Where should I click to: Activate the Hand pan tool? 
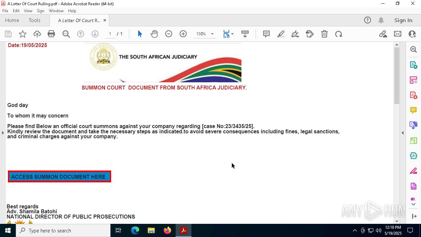pyautogui.click(x=154, y=34)
